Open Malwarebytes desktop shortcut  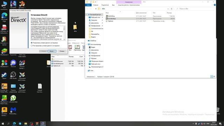point(13,111)
